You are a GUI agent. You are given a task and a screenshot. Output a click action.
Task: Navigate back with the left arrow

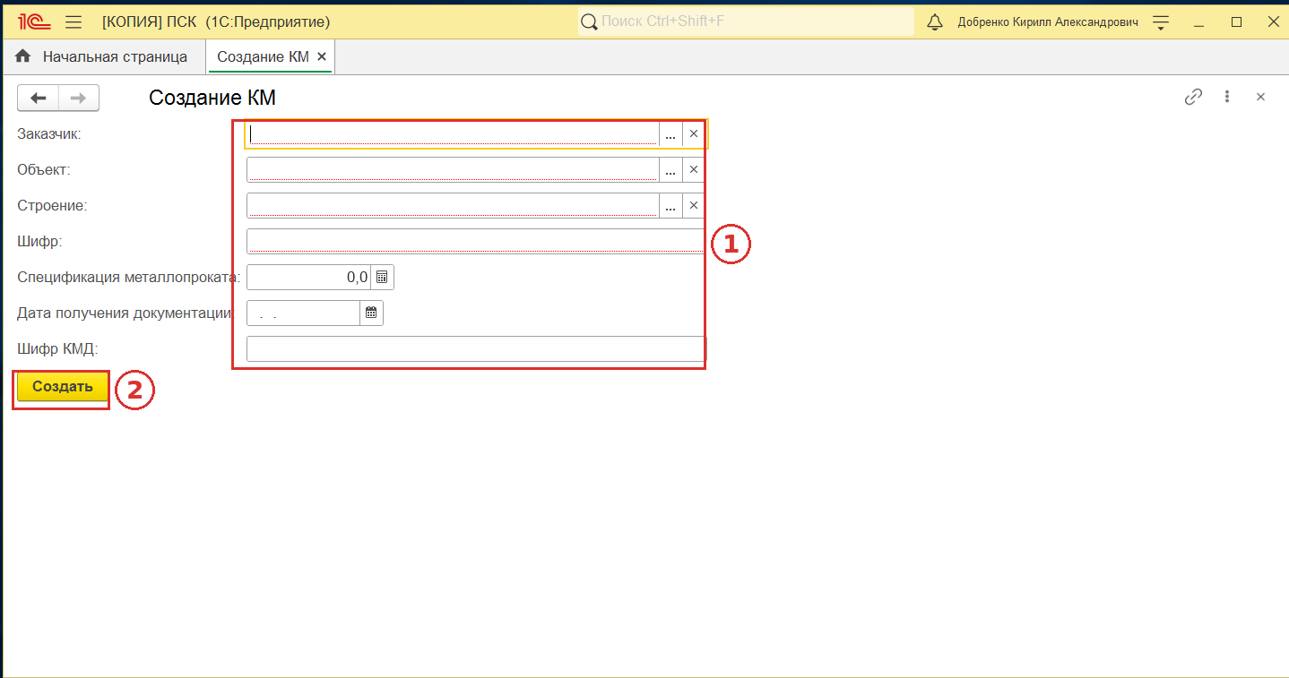38,98
